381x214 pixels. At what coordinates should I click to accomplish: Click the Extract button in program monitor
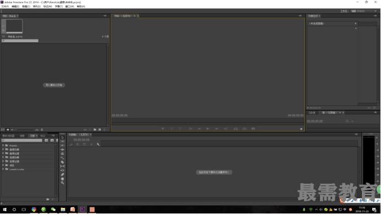point(244,129)
